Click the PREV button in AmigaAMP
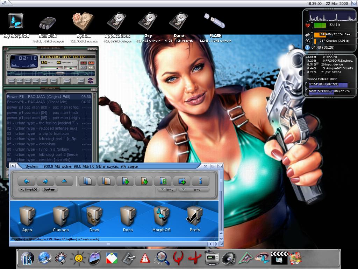358x269 pixels. (12, 81)
